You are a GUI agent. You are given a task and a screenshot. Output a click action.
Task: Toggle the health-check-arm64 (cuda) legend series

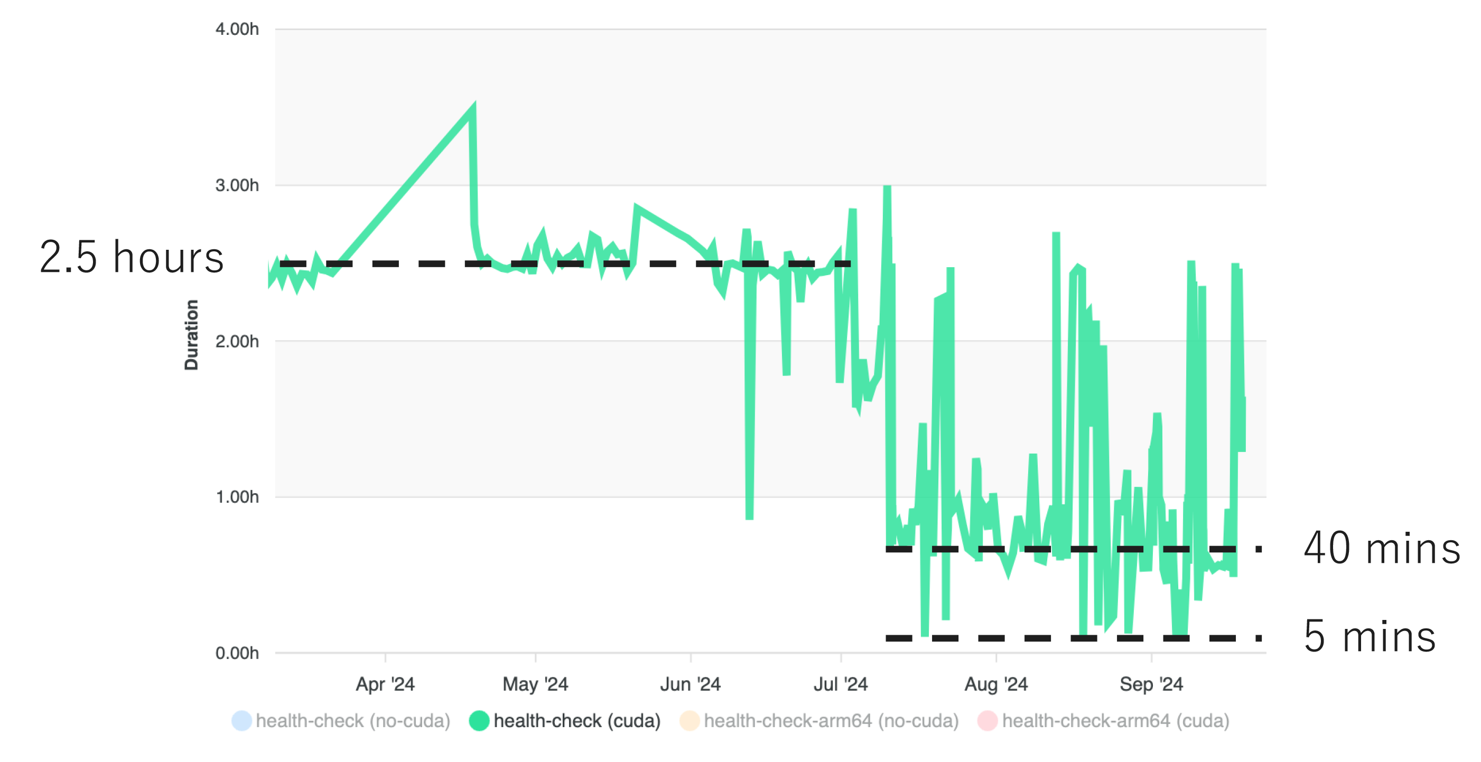coord(1103,721)
